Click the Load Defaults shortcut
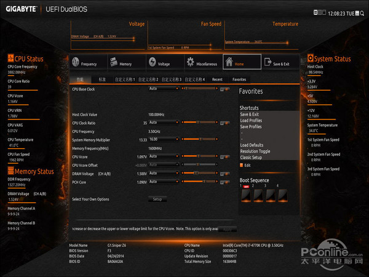The height and width of the screenshot is (277, 369). (252, 145)
